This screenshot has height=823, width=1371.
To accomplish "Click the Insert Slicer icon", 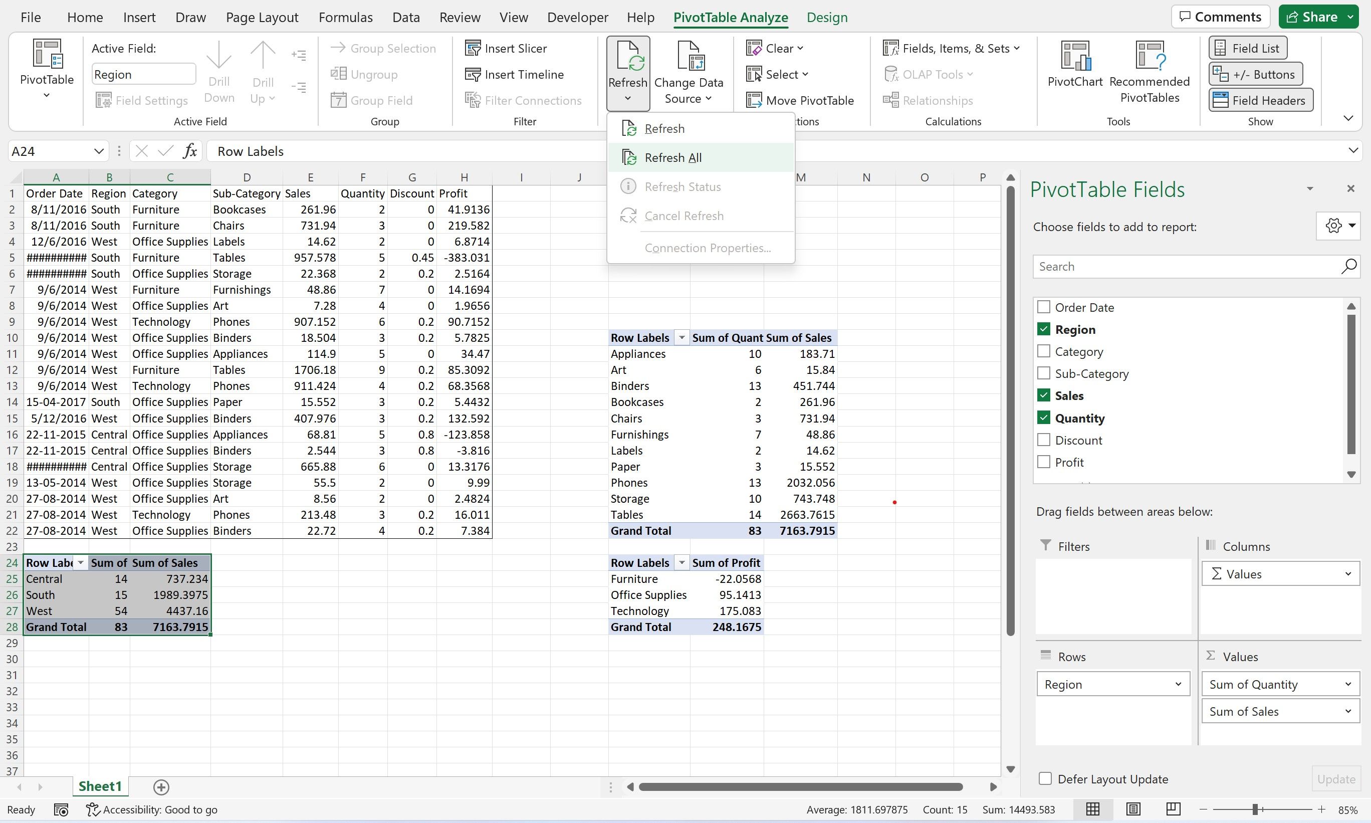I will tap(473, 47).
